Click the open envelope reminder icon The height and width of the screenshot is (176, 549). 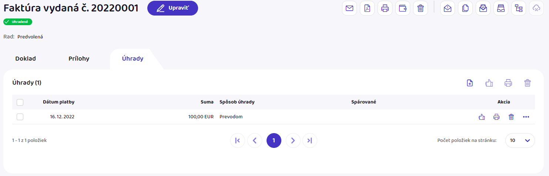(447, 8)
